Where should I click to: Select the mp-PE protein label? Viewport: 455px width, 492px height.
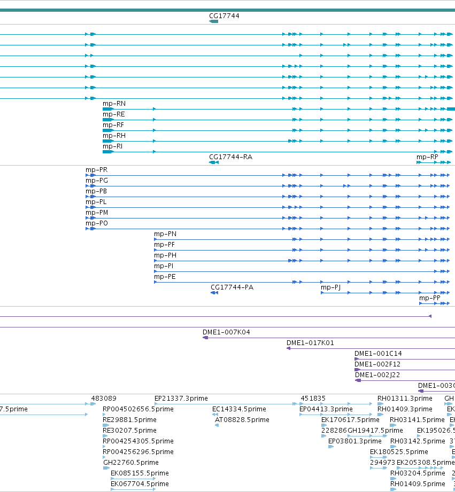165,276
